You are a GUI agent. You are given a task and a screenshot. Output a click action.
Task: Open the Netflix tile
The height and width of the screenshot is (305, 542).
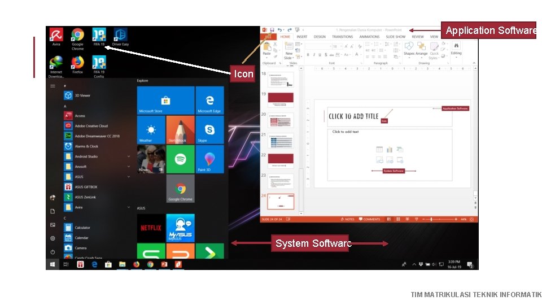[x=151, y=228]
